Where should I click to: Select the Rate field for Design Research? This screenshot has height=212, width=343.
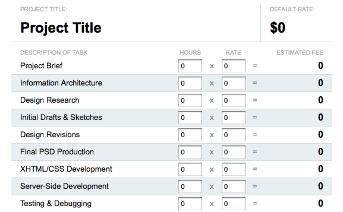[233, 100]
